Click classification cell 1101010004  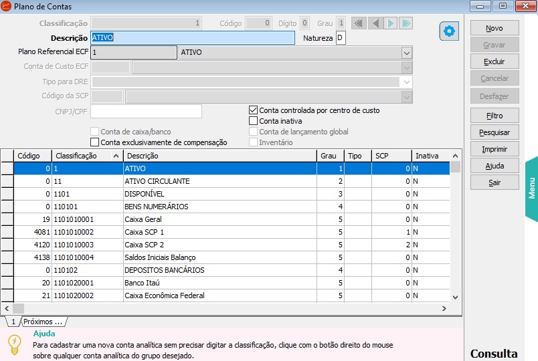[87, 257]
